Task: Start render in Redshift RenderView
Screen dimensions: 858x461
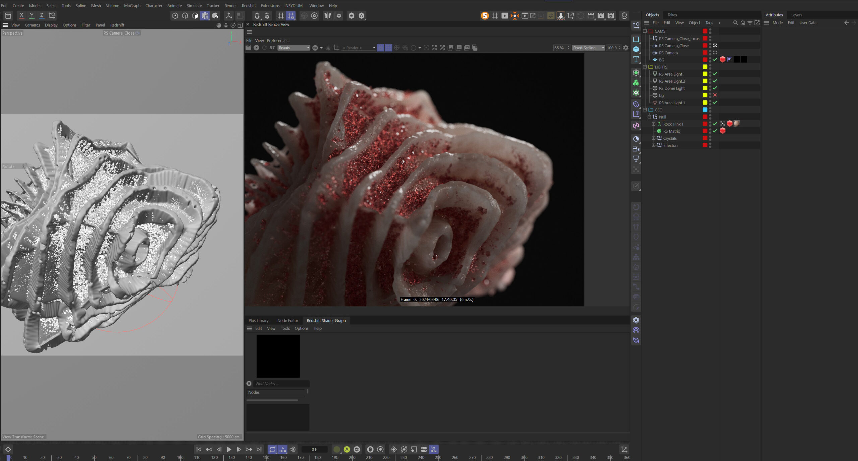Action: pos(256,48)
